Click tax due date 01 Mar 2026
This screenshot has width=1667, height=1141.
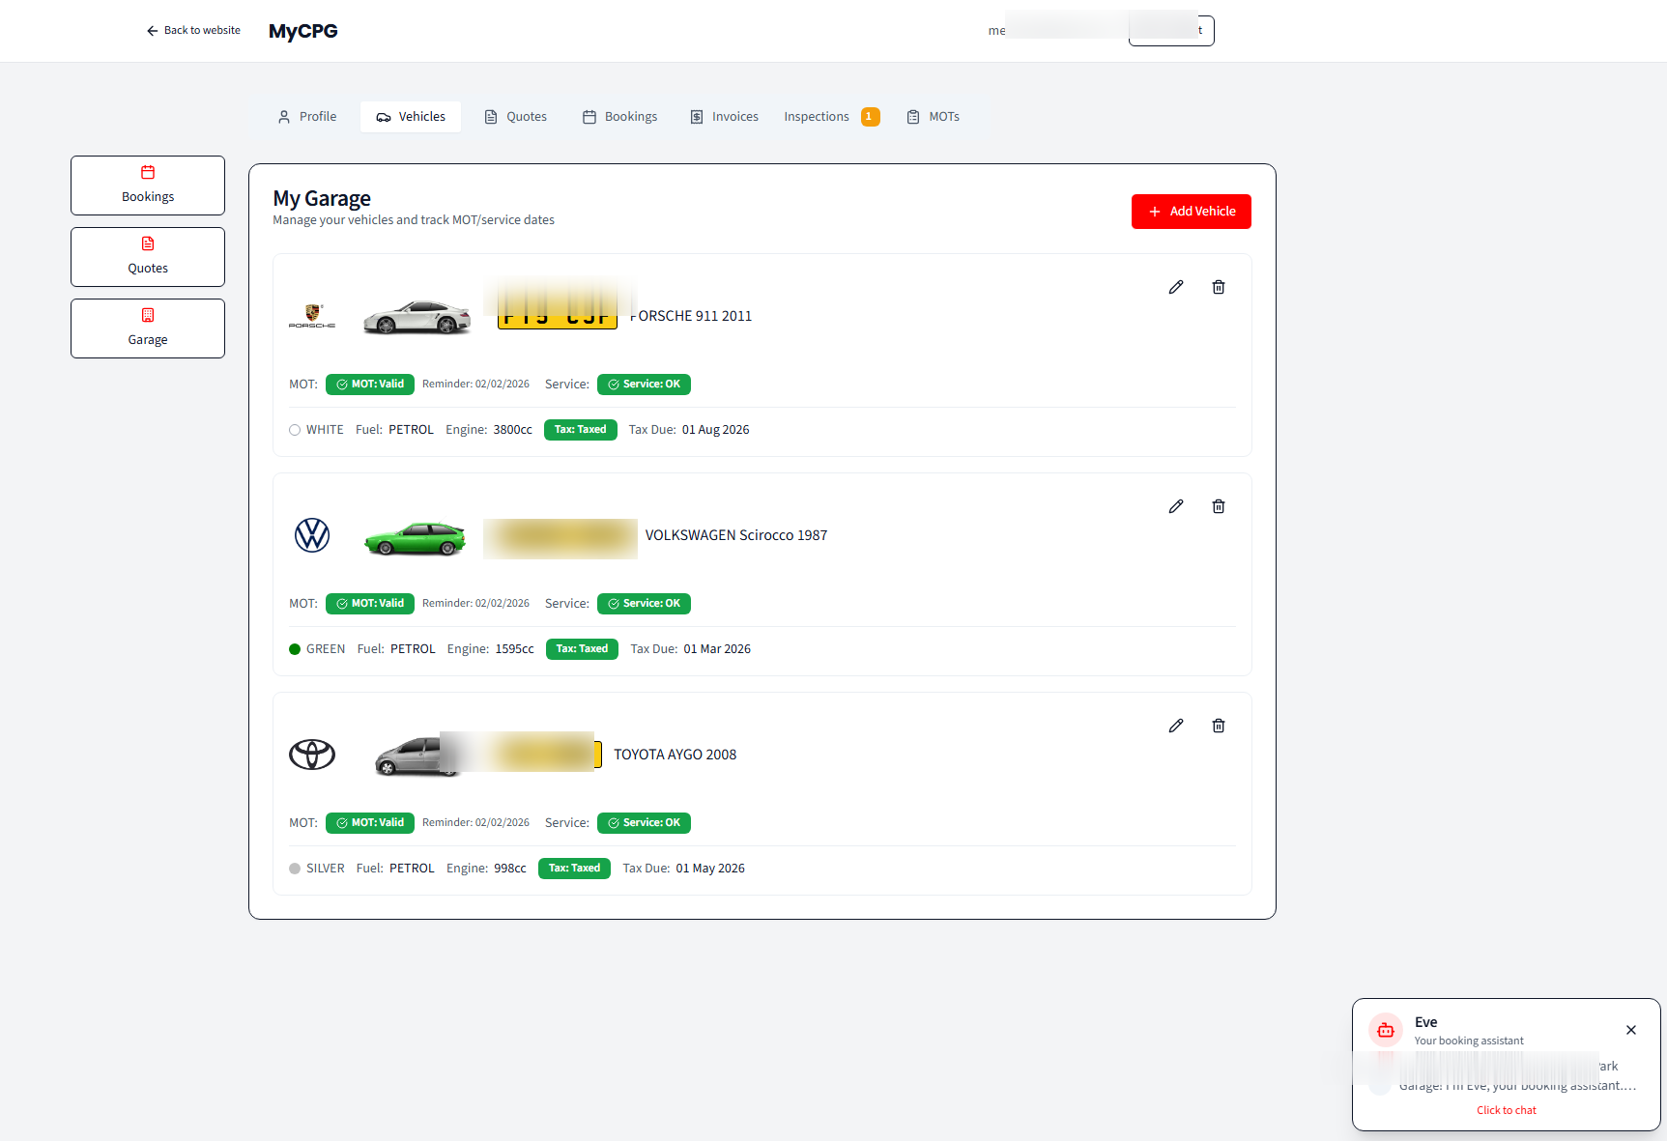point(717,649)
